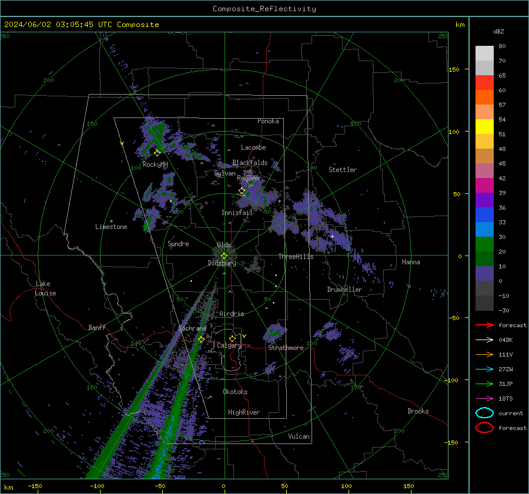Click the yellow radar site marker at Olds
Image resolution: width=529 pixels, height=494 pixels.
[224, 256]
